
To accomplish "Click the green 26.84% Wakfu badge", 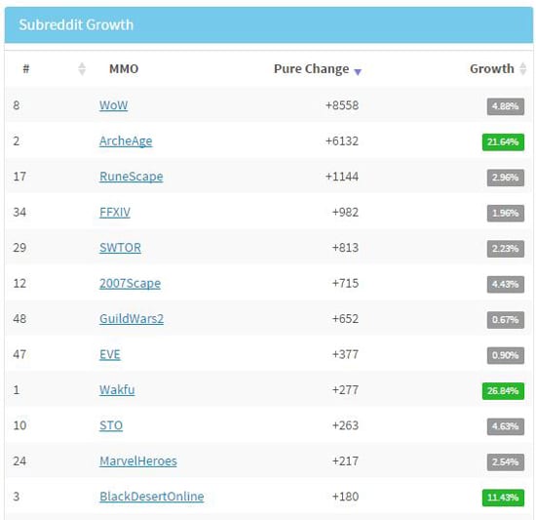I will 503,391.
